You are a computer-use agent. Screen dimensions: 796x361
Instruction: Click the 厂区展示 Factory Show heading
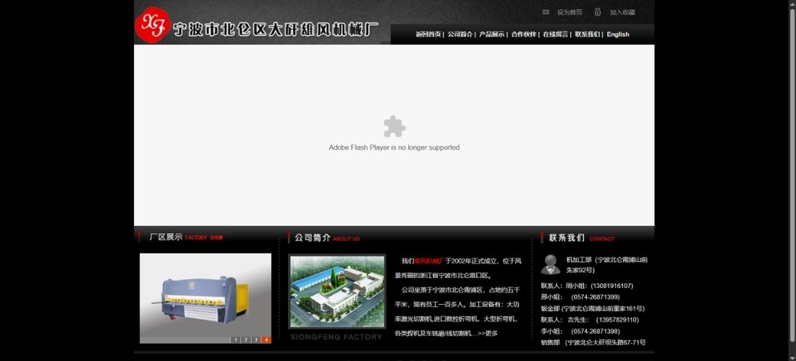(x=186, y=237)
